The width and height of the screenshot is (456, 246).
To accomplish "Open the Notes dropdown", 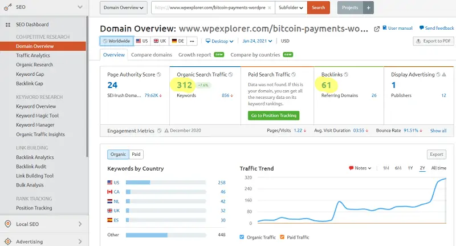I will (x=360, y=168).
